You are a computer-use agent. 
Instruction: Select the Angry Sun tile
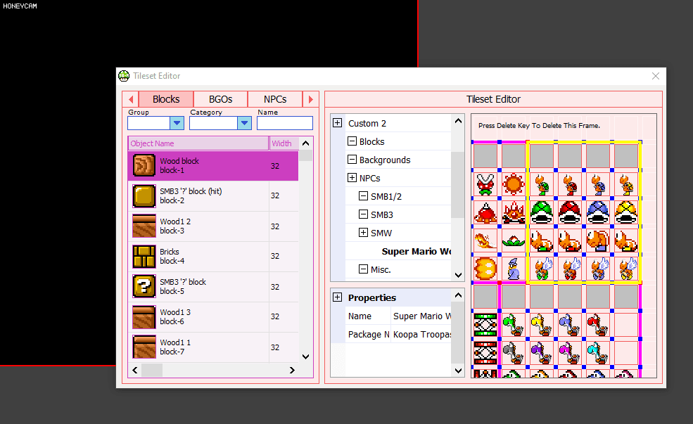tap(514, 185)
